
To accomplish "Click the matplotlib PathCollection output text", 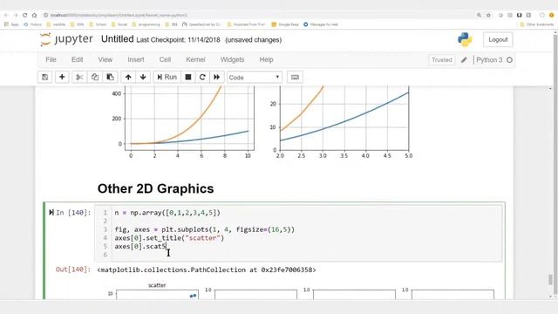I will pos(207,270).
